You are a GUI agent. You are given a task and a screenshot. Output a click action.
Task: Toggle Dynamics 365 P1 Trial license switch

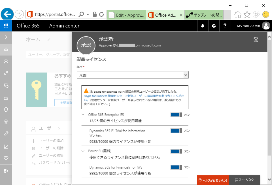176,131
